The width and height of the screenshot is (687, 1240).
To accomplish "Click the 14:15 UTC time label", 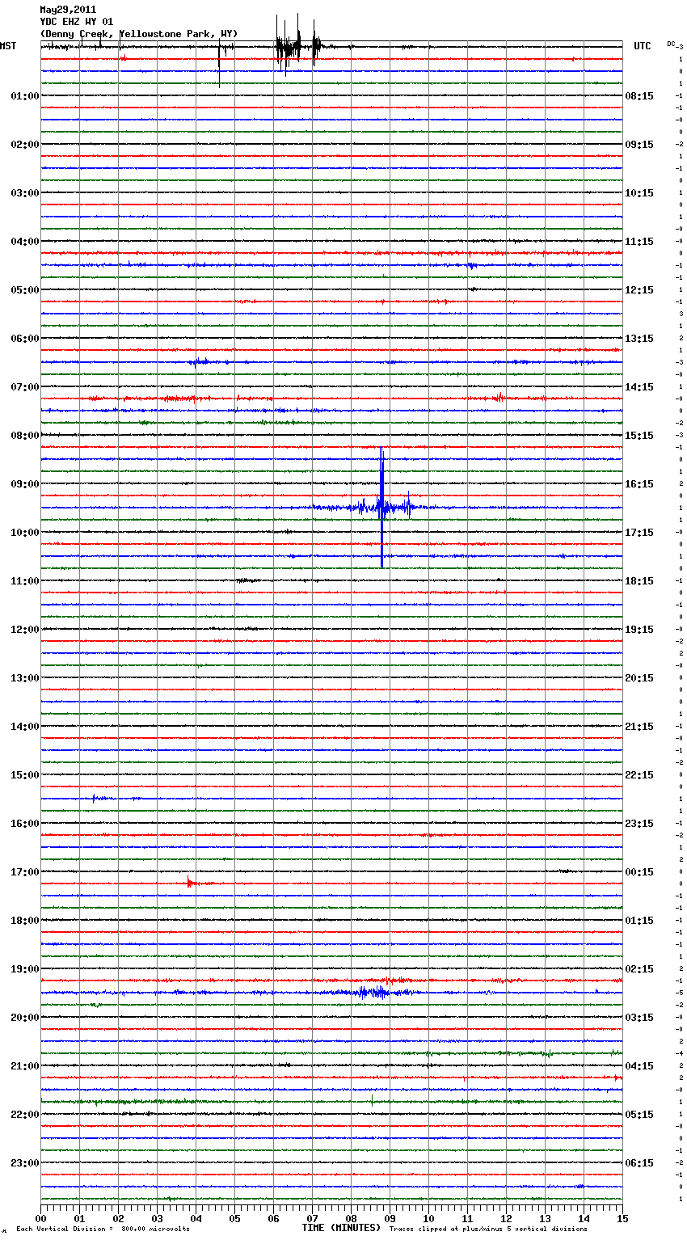I will click(639, 387).
